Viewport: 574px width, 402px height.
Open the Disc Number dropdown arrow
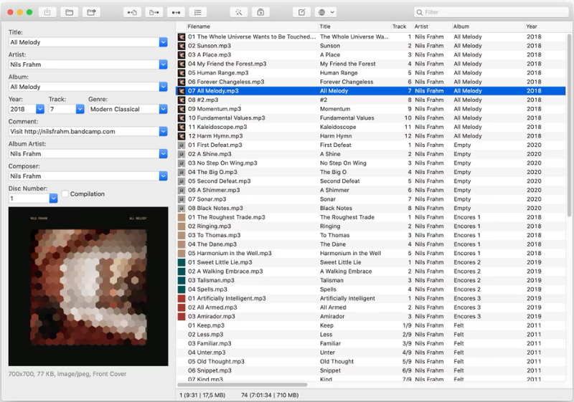pyautogui.click(x=53, y=198)
